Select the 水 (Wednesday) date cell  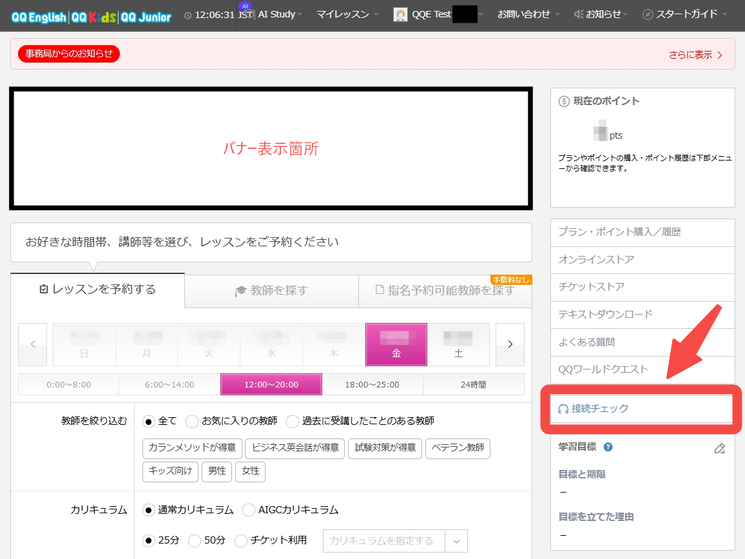tap(271, 344)
